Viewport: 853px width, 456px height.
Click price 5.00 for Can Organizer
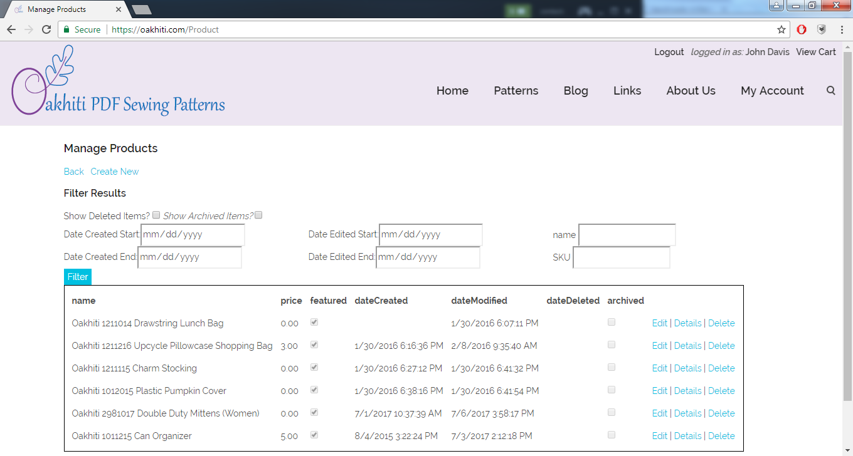290,436
